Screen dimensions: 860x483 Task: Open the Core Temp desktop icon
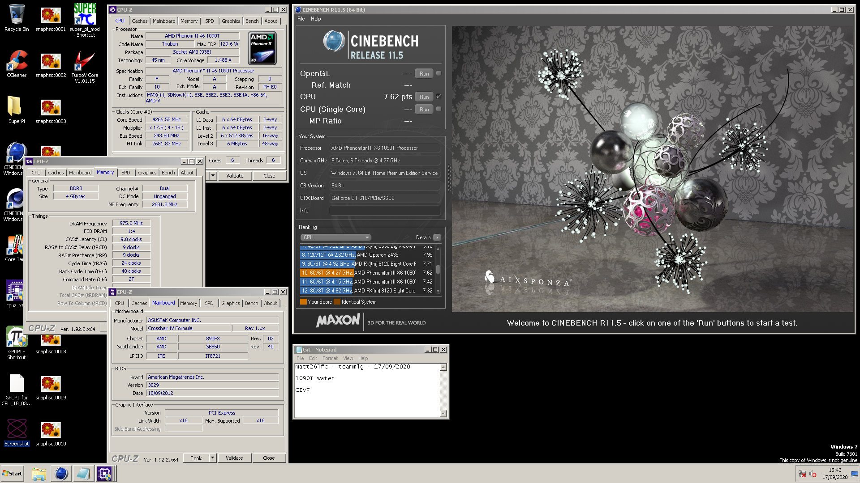point(15,248)
